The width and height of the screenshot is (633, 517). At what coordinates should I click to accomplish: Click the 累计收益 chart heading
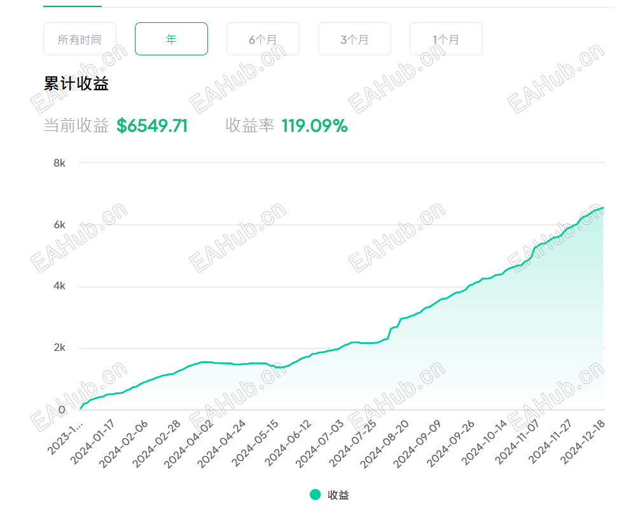pyautogui.click(x=76, y=84)
